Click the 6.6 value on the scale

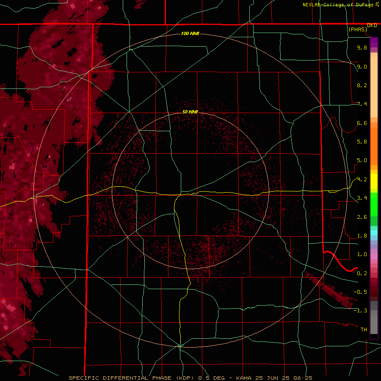[x=362, y=123]
